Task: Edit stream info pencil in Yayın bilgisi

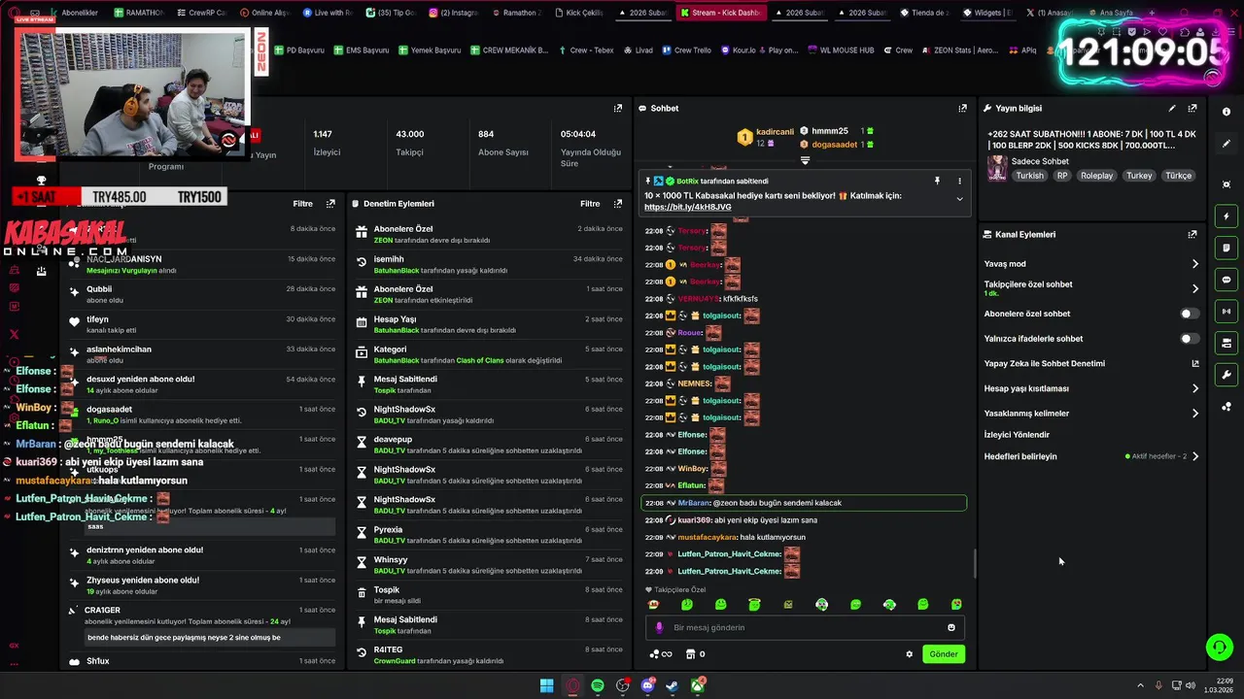Action: [1172, 108]
